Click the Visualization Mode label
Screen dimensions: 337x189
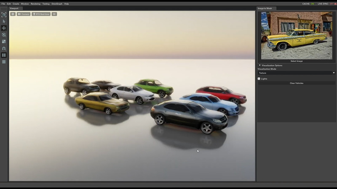pyautogui.click(x=267, y=69)
